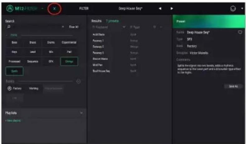Toggle the Processed type filter
The height and width of the screenshot is (144, 246).
point(14,61)
